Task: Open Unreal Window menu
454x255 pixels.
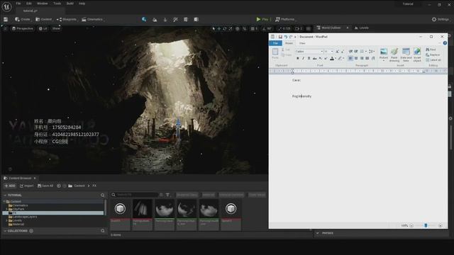Action: coord(43,4)
